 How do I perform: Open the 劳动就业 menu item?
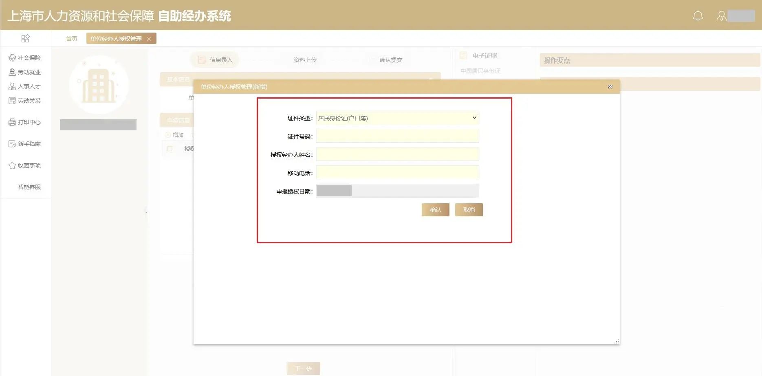coord(29,72)
